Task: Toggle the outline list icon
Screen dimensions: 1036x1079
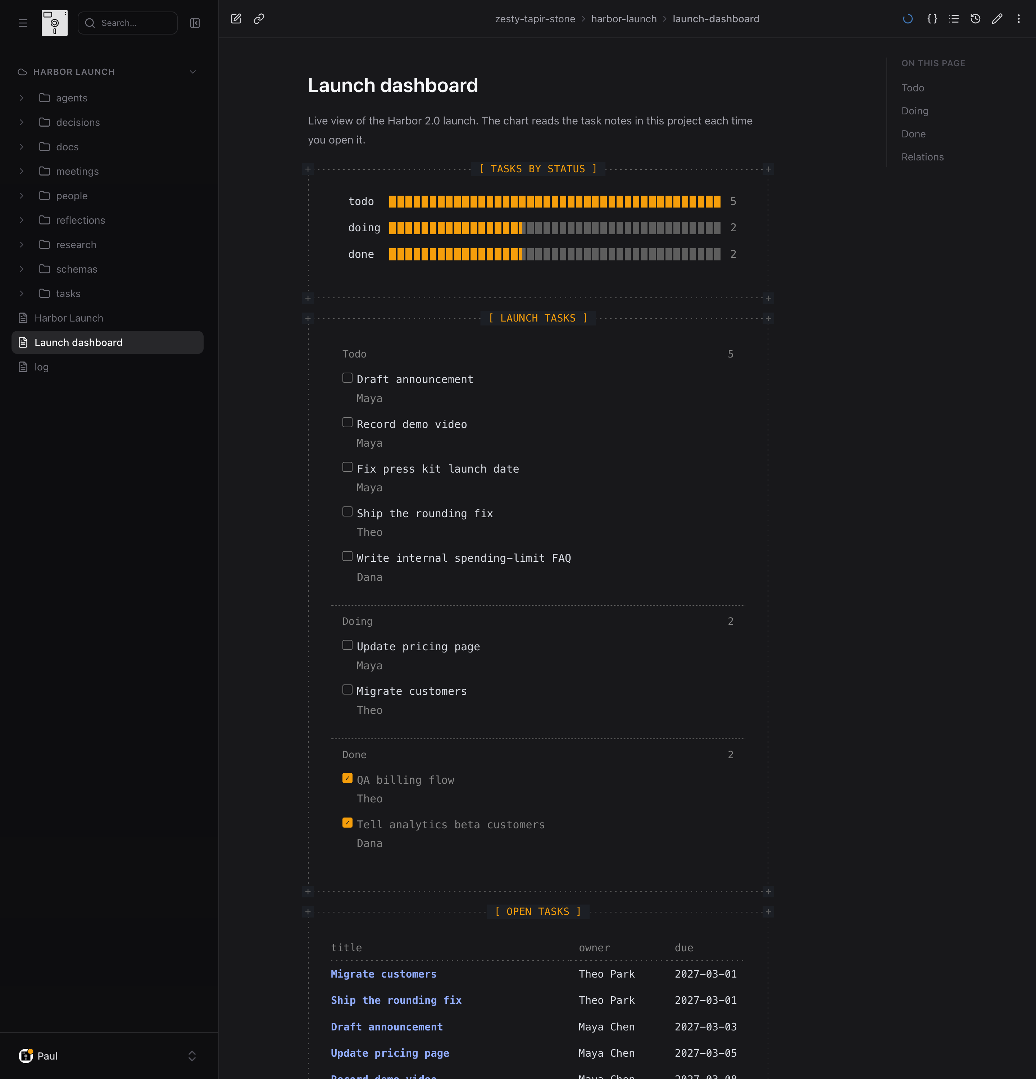Action: [954, 19]
